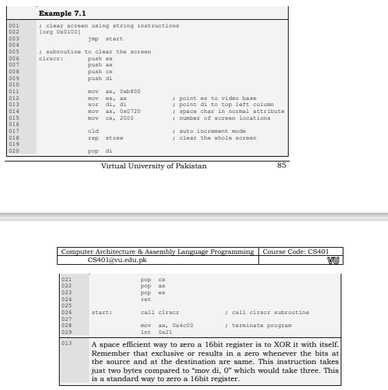Click header 'Computer Architecture & Assembly Language Programming'

point(158,252)
